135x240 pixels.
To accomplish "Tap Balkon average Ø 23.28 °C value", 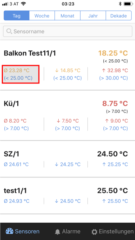I will tap(17, 71).
